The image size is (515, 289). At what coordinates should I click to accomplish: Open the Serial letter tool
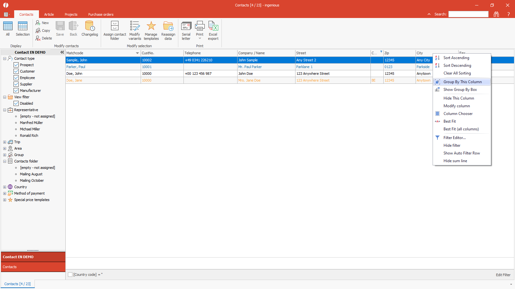click(x=186, y=26)
